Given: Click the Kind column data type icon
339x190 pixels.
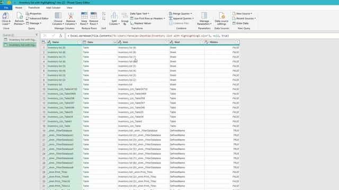Looking at the screenshot, I should 172,42.
